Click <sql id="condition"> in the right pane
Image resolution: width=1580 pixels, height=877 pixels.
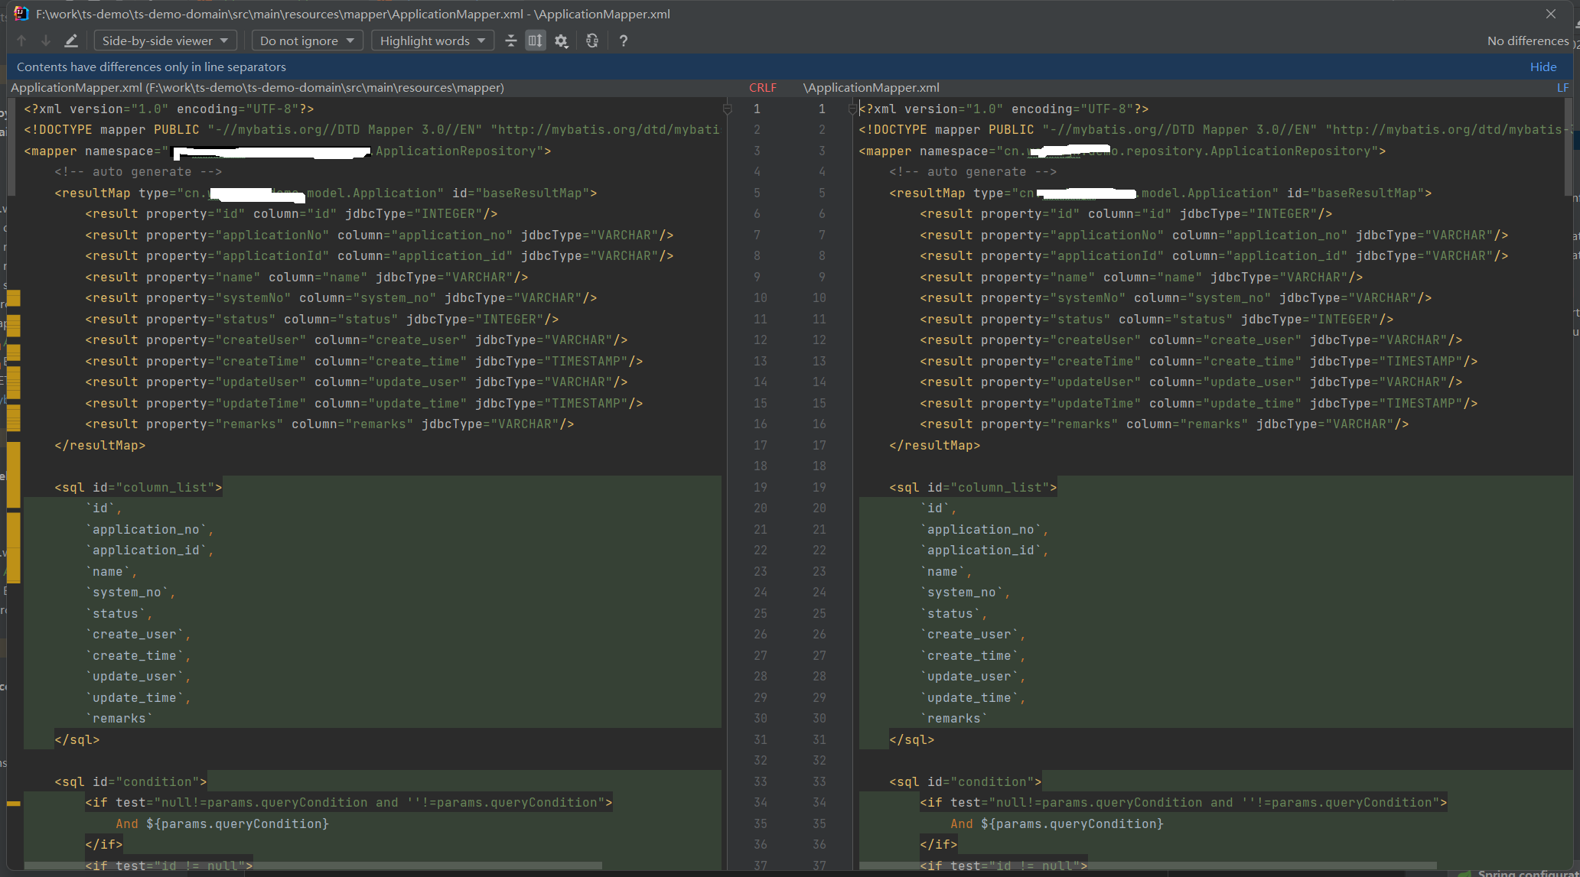pyautogui.click(x=966, y=781)
